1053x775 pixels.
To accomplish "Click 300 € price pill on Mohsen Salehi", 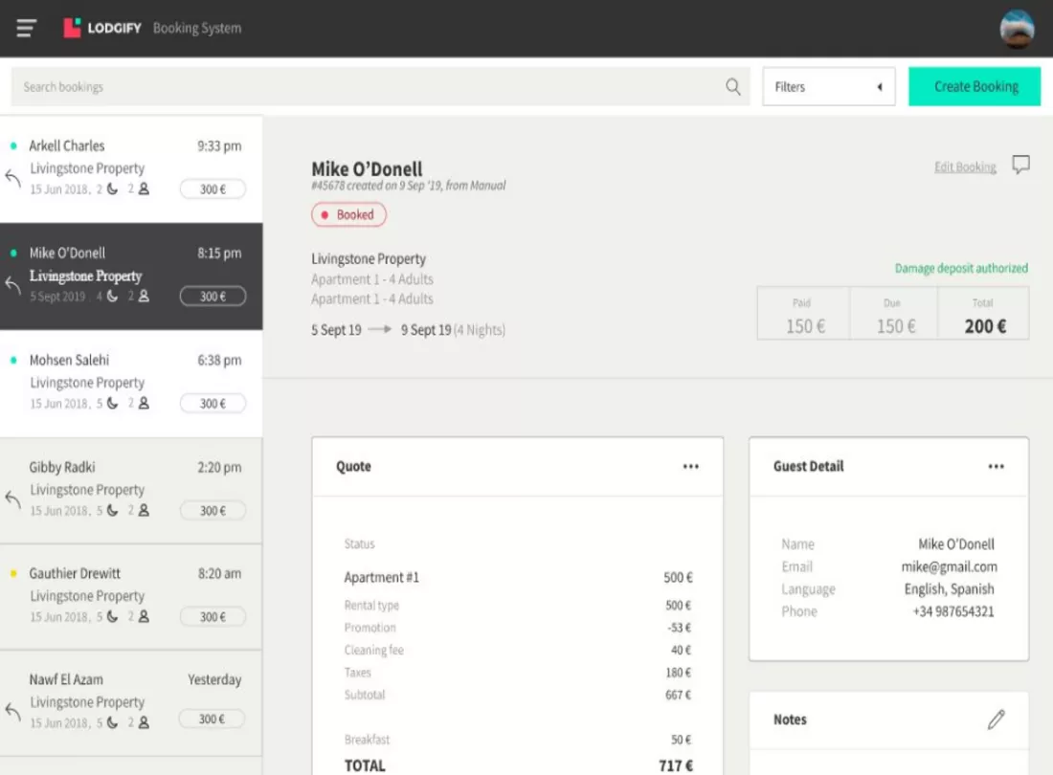I will [213, 403].
